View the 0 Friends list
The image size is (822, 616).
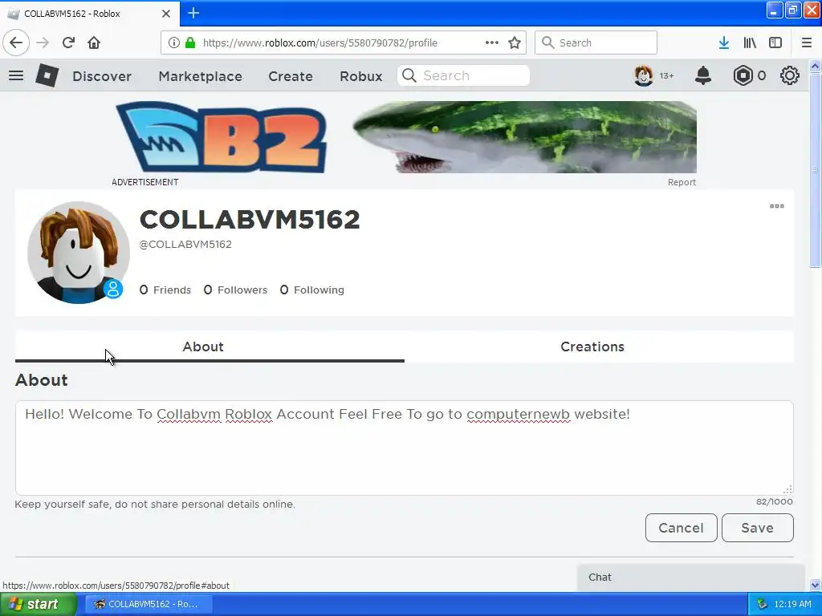tap(165, 290)
